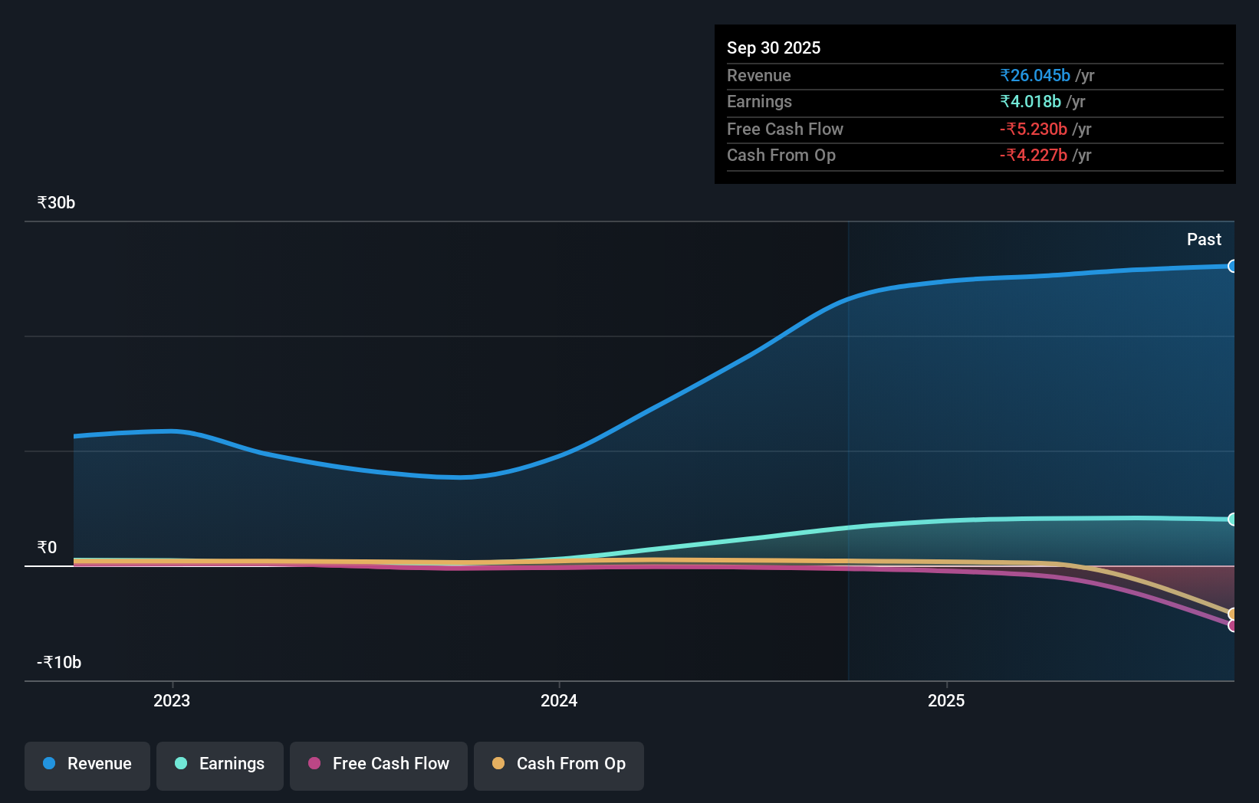The height and width of the screenshot is (803, 1259).
Task: Switch to the Past section of the chart
Action: [x=1204, y=239]
